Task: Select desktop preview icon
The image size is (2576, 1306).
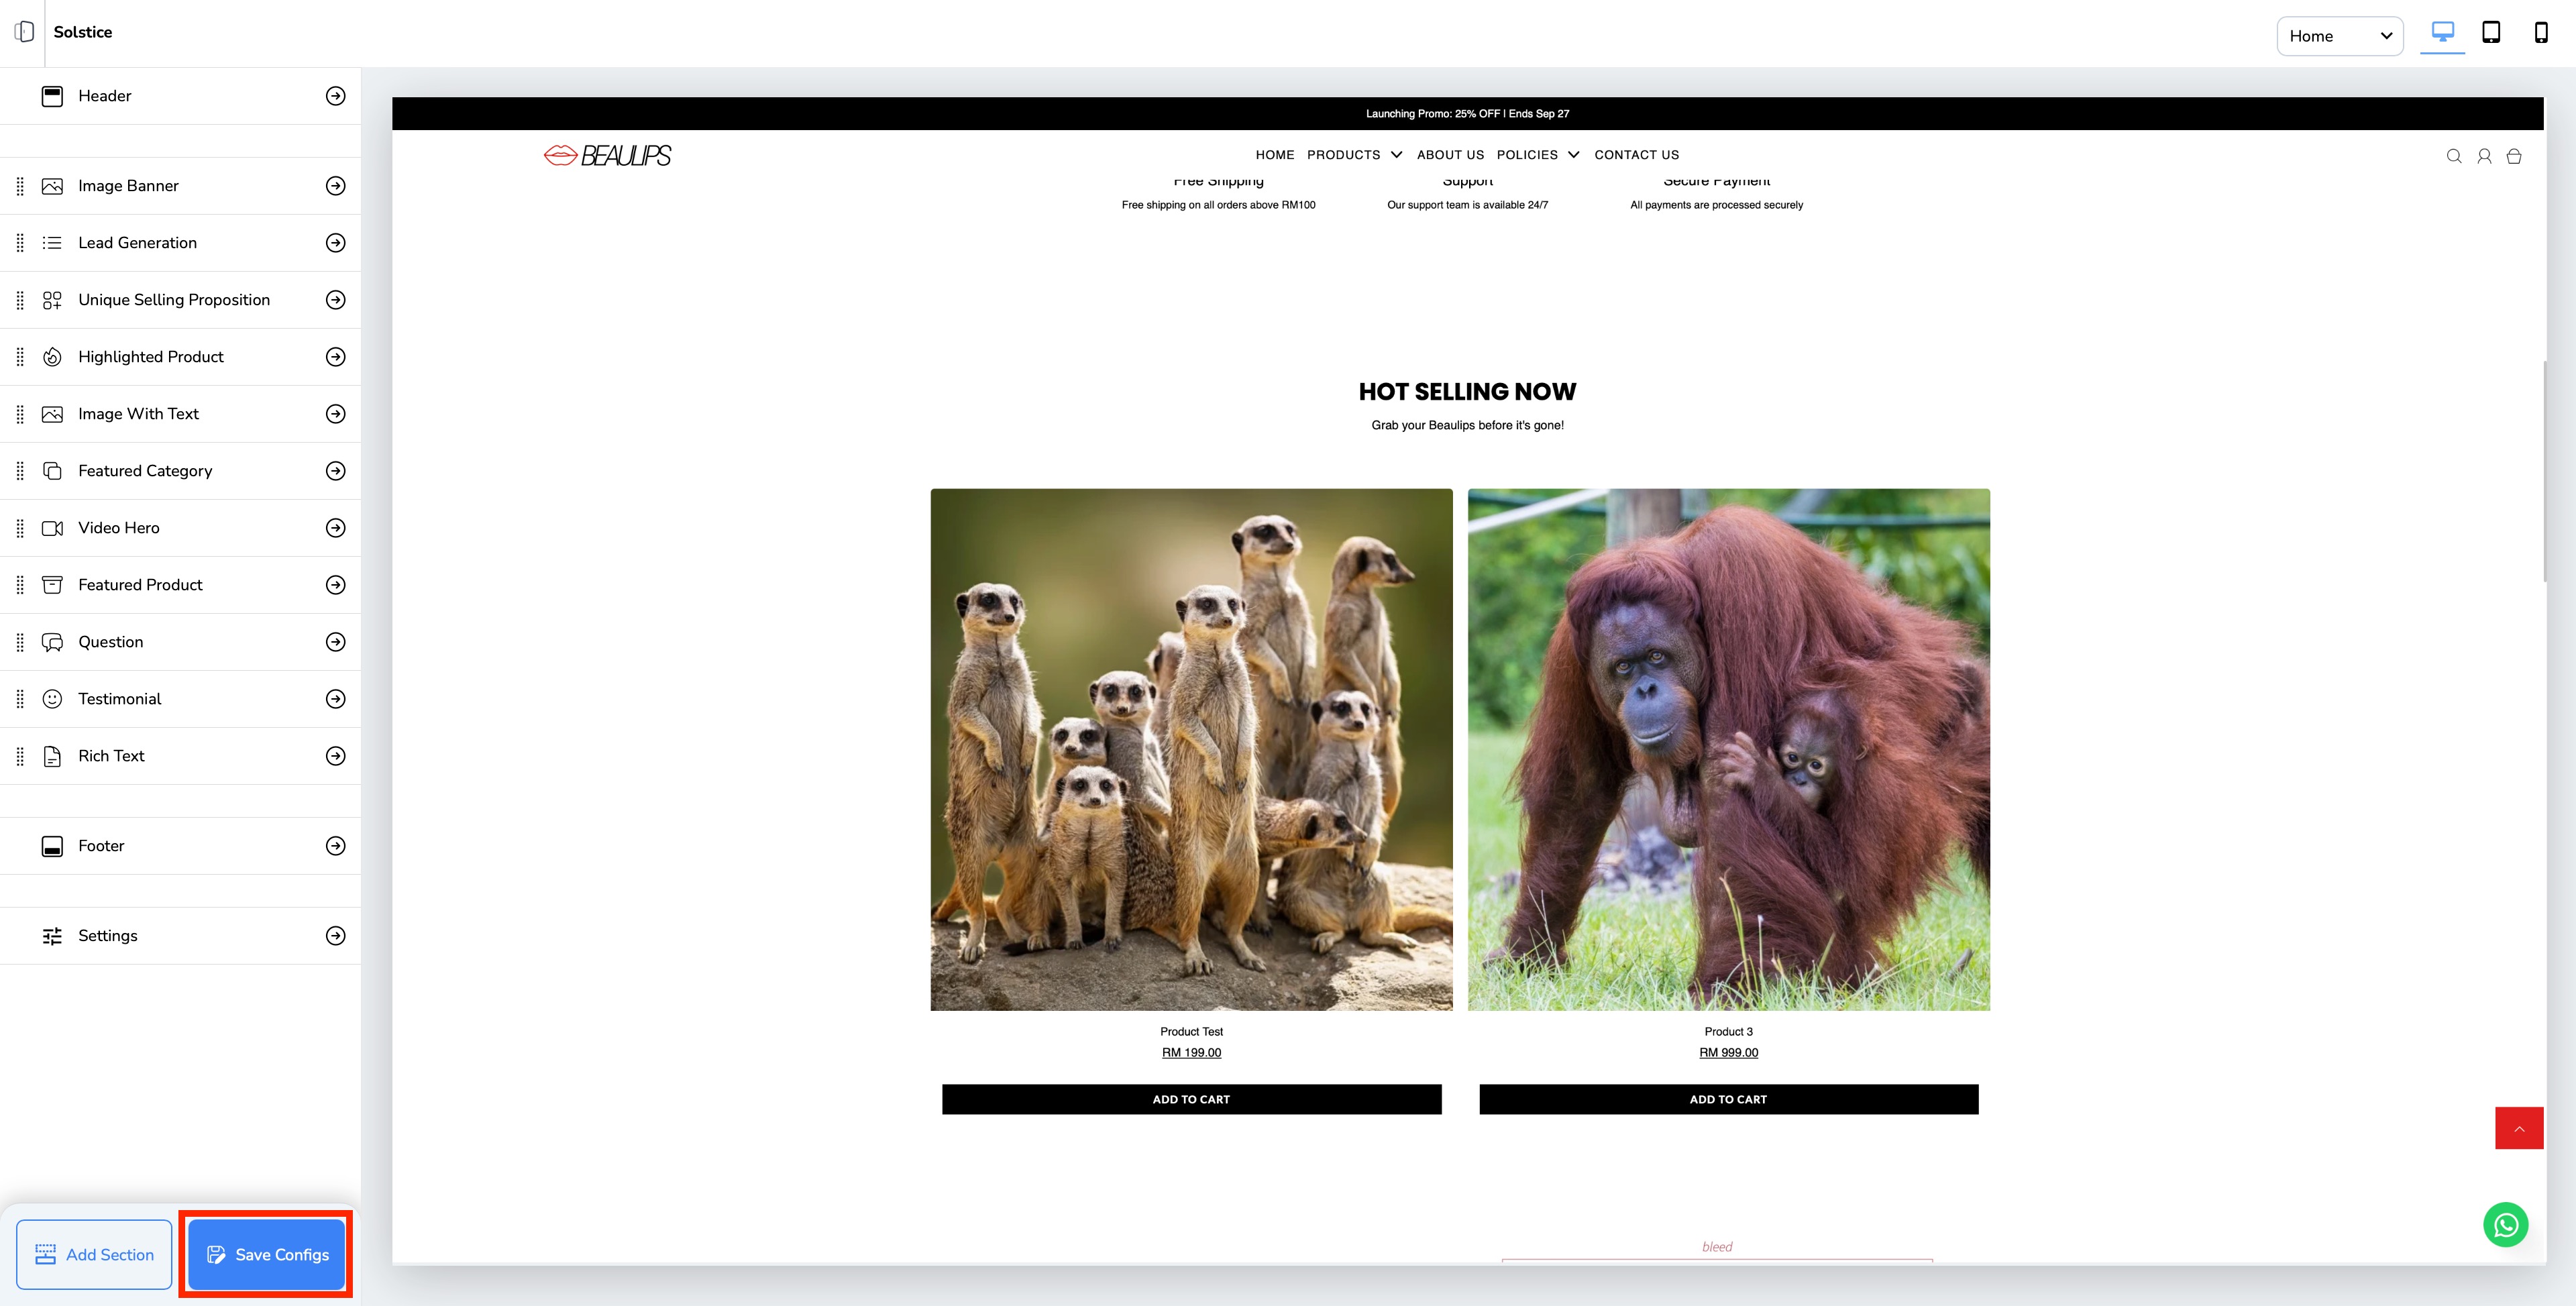Action: [x=2442, y=33]
